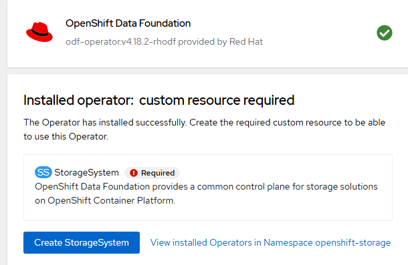Screen dimensions: 408x265
Task: Click the odf-operator.v4.18.2-rhodf version text
Action: tap(121, 41)
